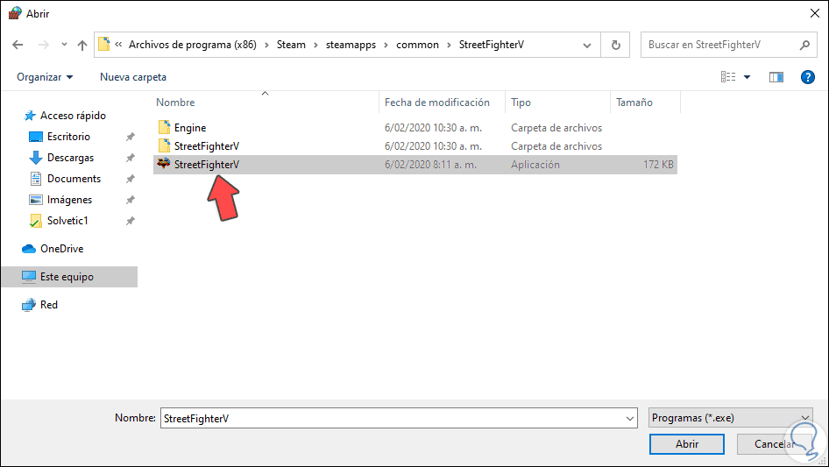Open Acceso rápido in the sidebar
Viewport: 829px width, 467px height.
coord(73,116)
